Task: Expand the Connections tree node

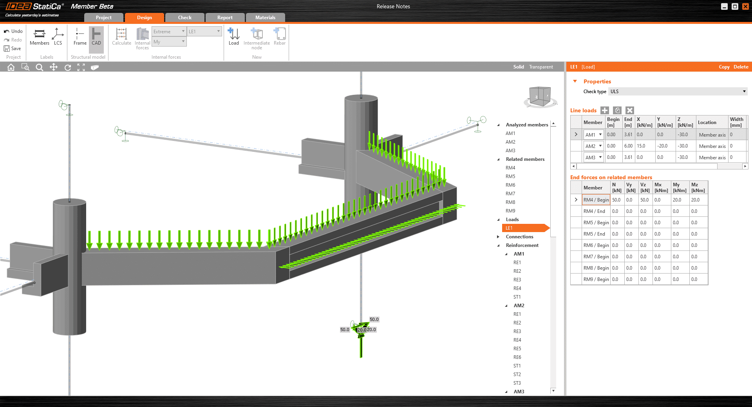Action: (x=498, y=237)
